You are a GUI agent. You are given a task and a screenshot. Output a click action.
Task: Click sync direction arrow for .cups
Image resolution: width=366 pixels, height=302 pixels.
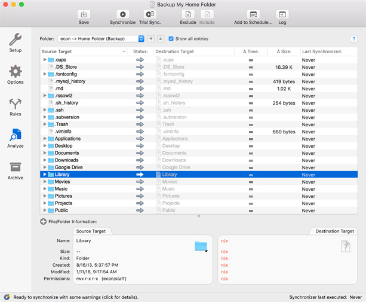point(140,60)
